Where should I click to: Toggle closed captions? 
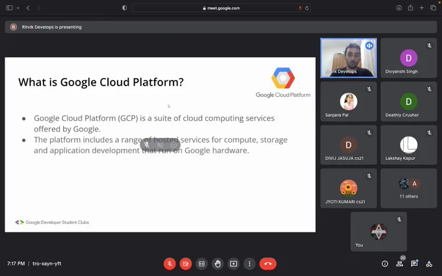(201, 264)
